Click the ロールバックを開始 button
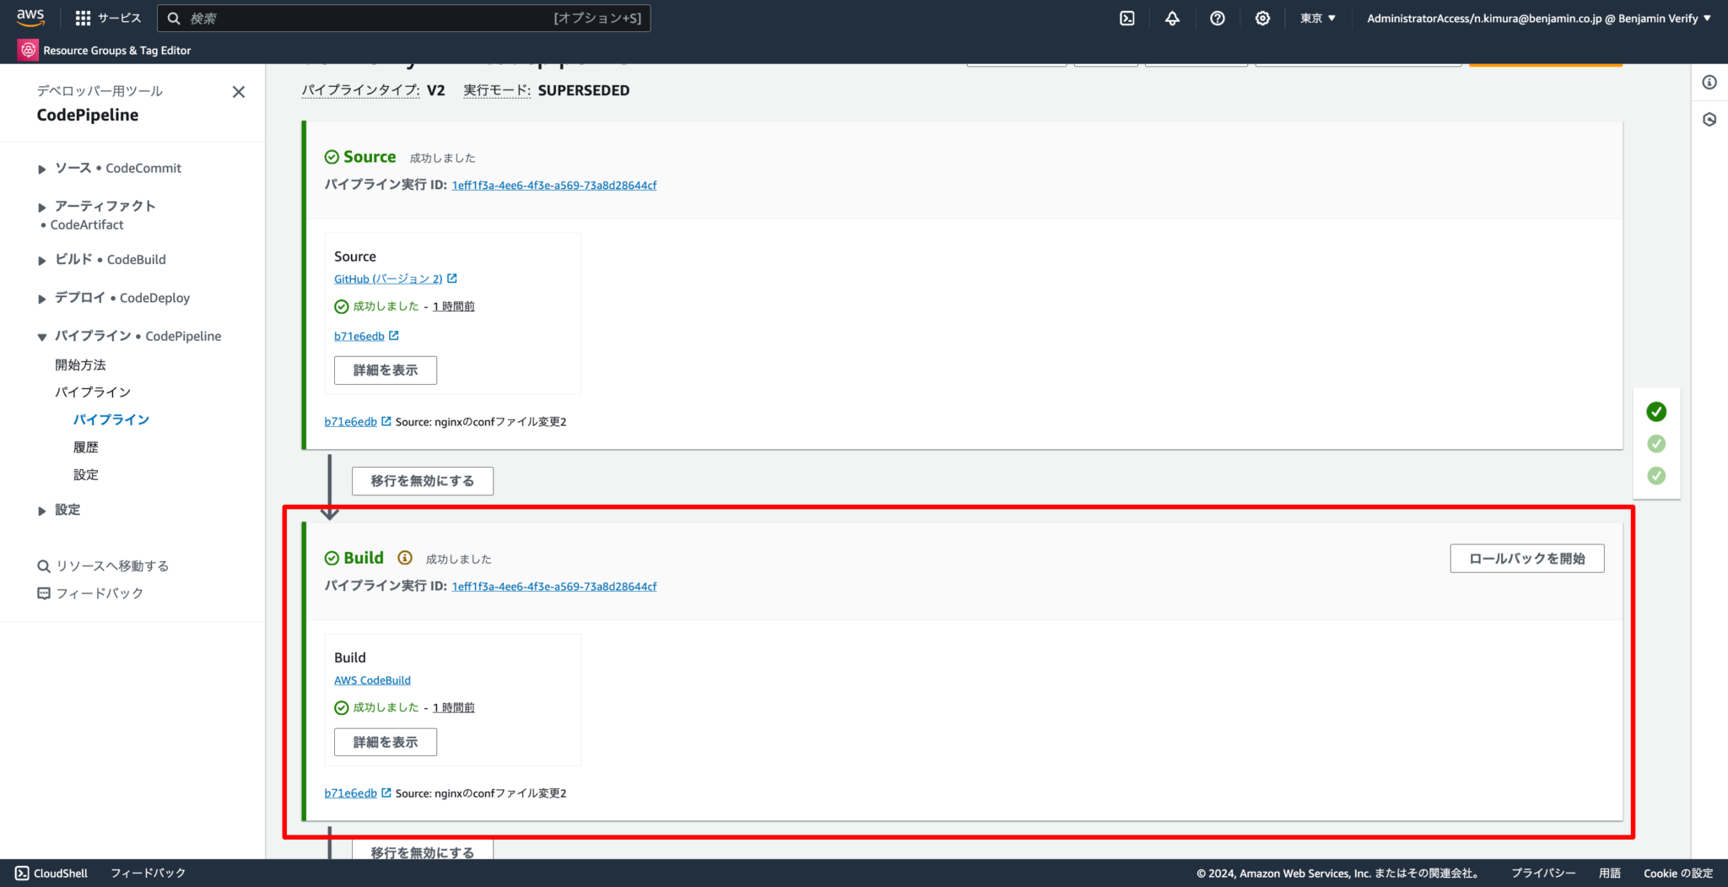Viewport: 1728px width, 887px height. (1526, 558)
